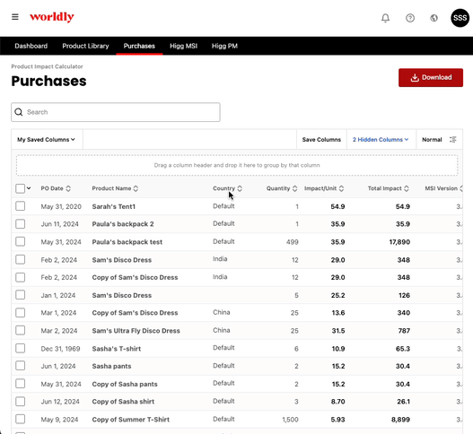Click the Save Columns button

click(x=321, y=140)
